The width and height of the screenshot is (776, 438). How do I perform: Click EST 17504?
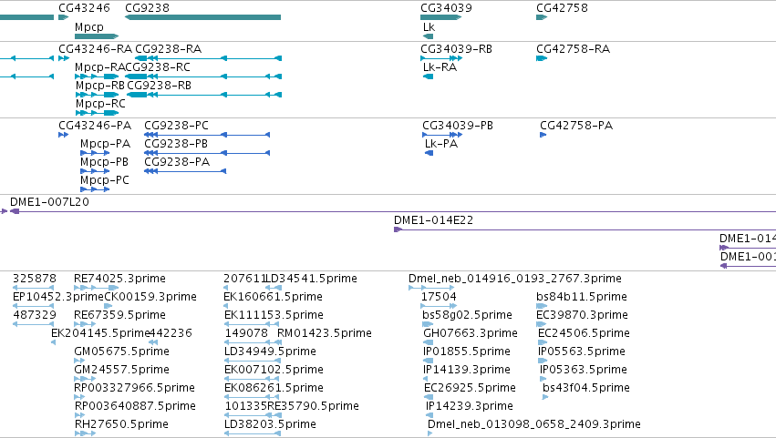tap(439, 297)
